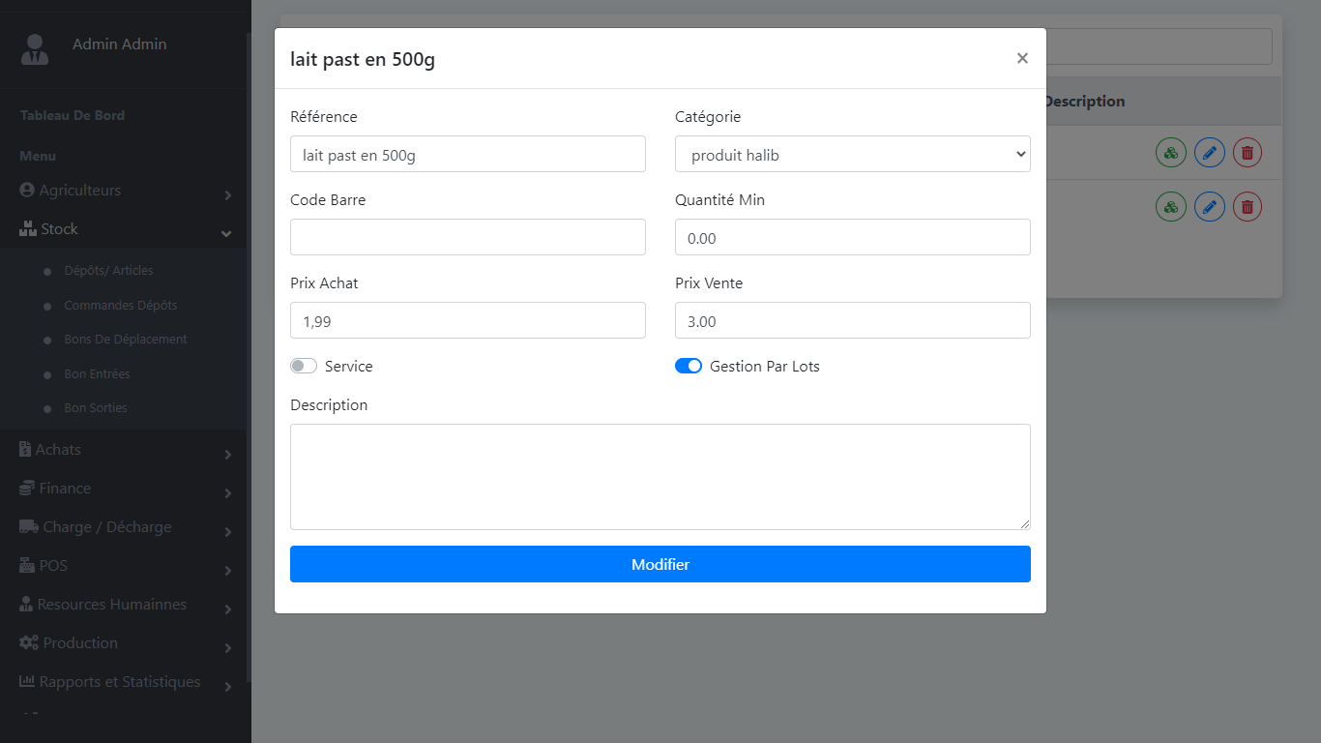Close the lait past en 500g dialog
This screenshot has width=1321, height=743.
click(1022, 58)
